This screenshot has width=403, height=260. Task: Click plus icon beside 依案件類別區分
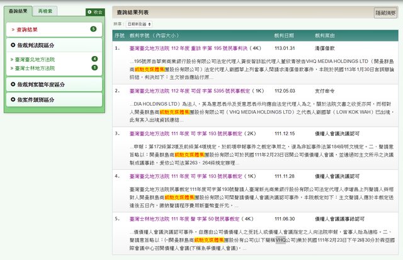click(13, 99)
